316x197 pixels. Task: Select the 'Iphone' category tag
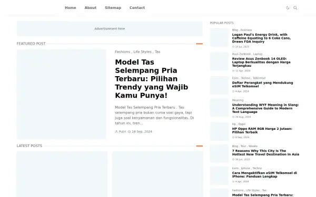(245, 168)
